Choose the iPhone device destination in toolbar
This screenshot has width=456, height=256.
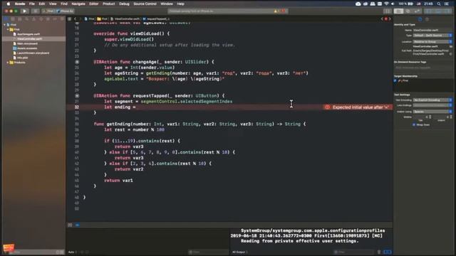[x=66, y=11]
